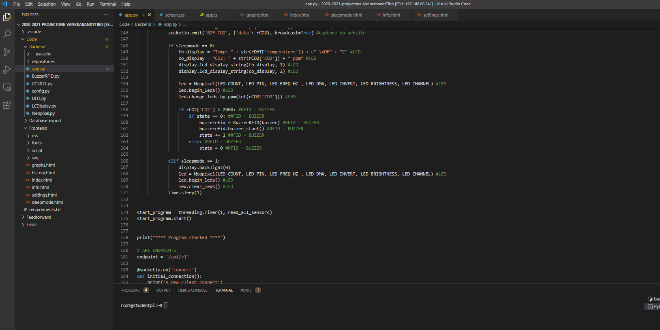Open BuzzerRFID.py in the Explorer
Image resolution: width=660 pixels, height=330 pixels.
point(64,76)
